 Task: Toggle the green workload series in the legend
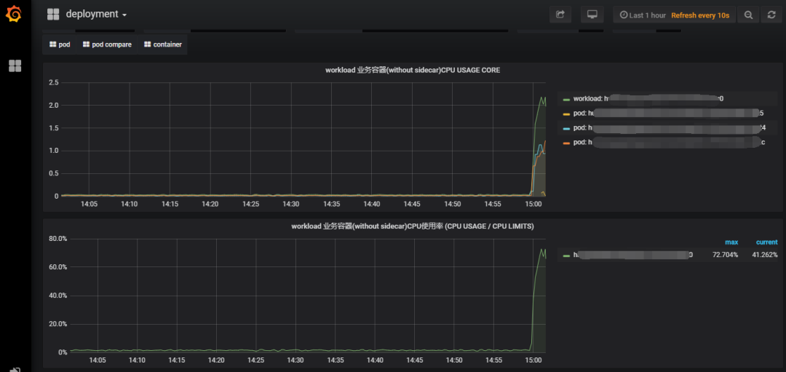588,98
